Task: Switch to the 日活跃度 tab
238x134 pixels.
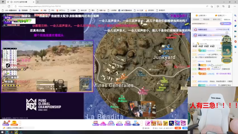Action: pyautogui.click(x=196, y=19)
